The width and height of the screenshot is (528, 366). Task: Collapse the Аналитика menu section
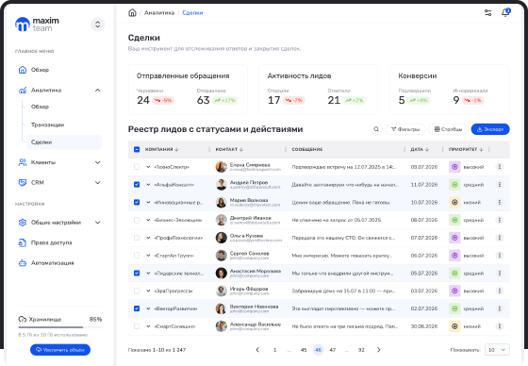[98, 90]
